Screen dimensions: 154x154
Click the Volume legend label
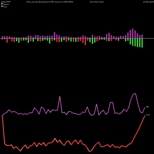tap(6, 4)
